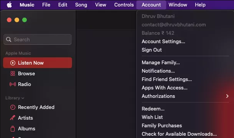This screenshot has height=138, width=234.
Task: Open the Music menu
Action: pos(27,5)
